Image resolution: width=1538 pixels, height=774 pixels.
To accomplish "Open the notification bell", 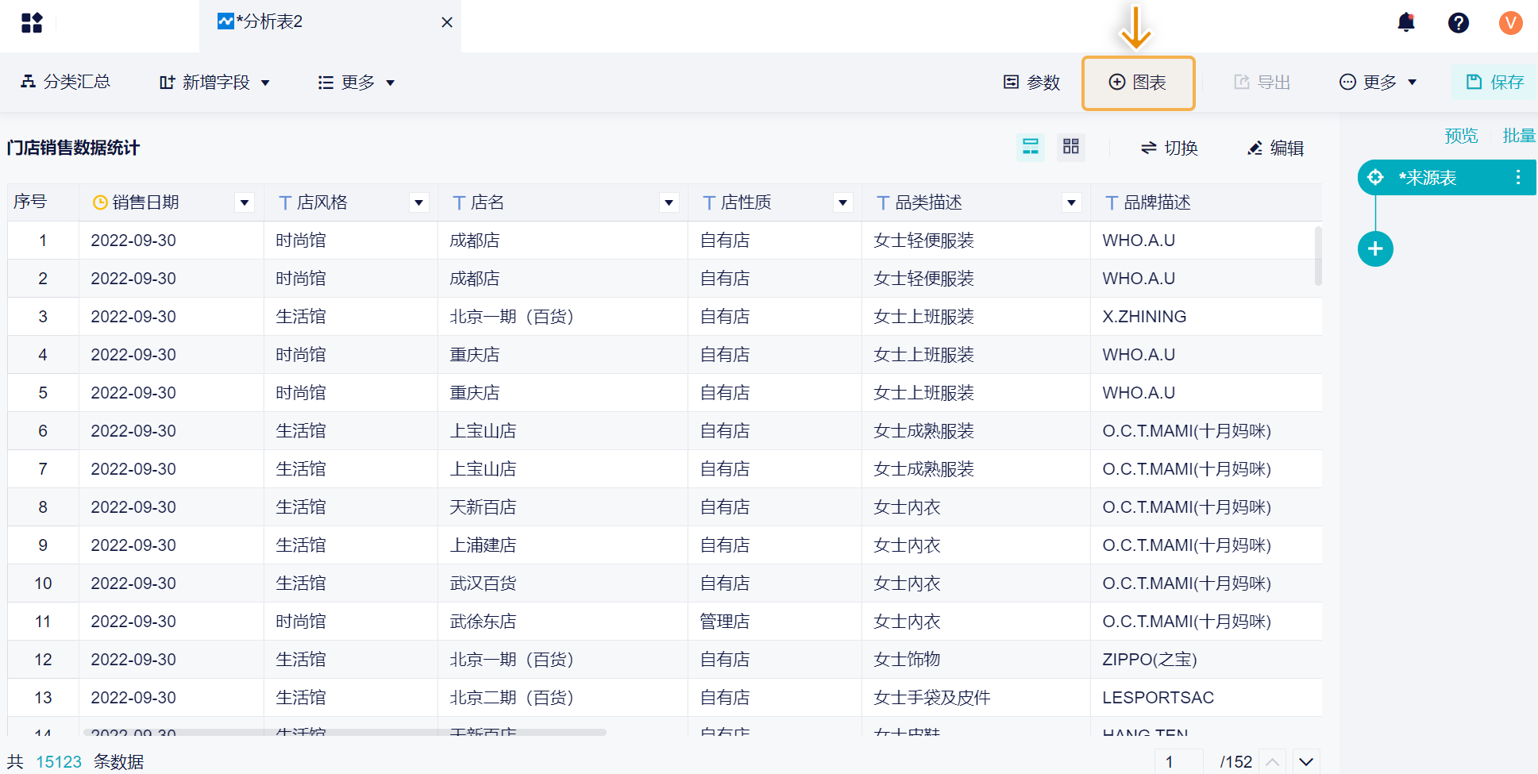I will [1406, 22].
